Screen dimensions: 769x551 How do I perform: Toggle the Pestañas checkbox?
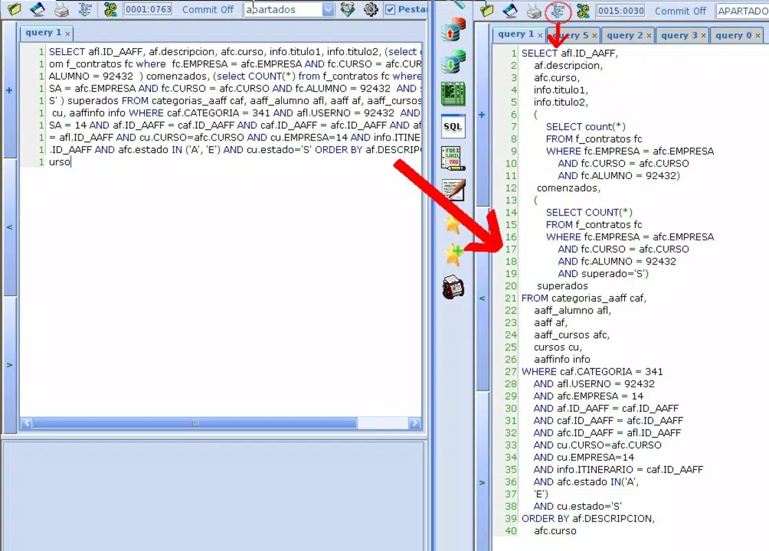[x=390, y=10]
